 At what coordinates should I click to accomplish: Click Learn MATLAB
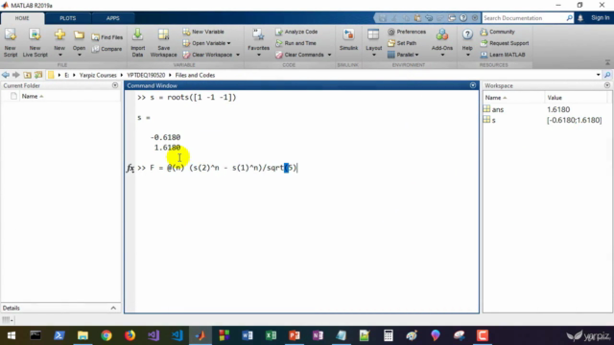coord(503,55)
